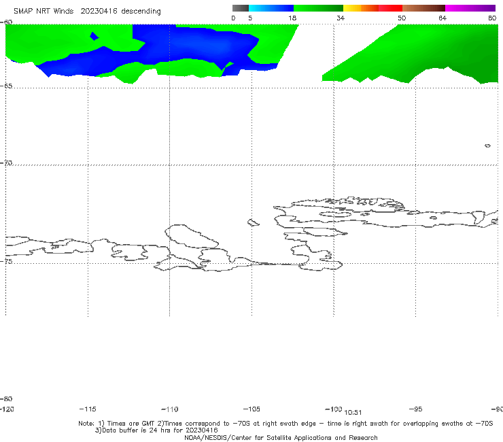Click the magenta-purple segment of color bar
The width and height of the screenshot is (503, 442).
click(x=470, y=8)
